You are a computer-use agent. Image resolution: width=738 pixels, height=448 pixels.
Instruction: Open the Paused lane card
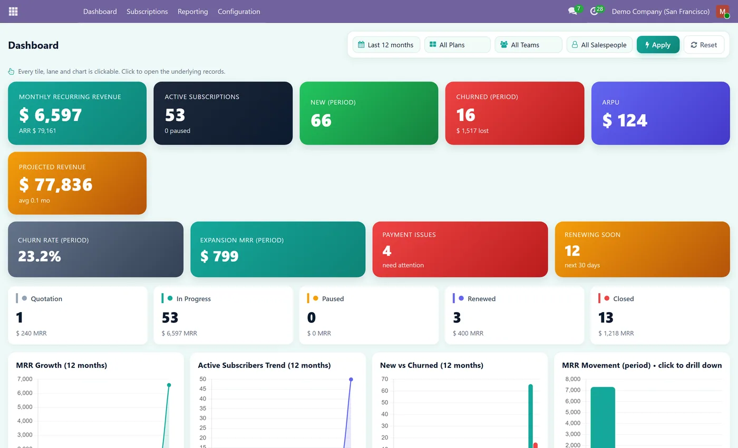[369, 315]
